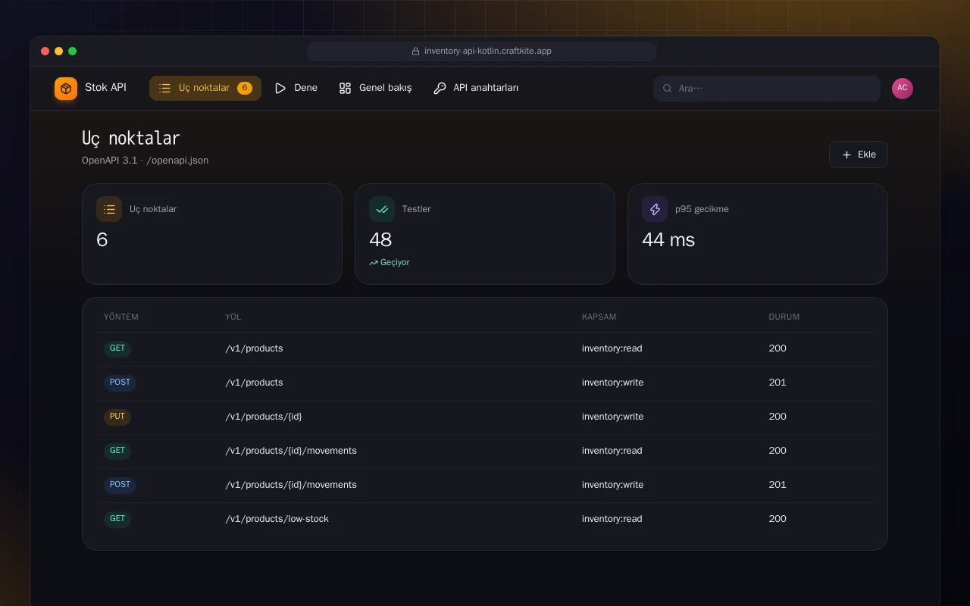This screenshot has width=970, height=606.
Task: Click the list icon on the Uç noktalar card
Action: tap(109, 209)
